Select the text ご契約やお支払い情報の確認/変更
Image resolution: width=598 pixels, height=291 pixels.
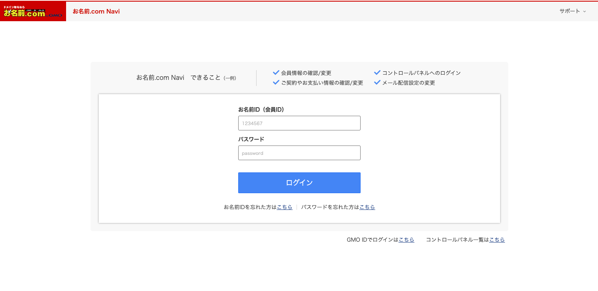tap(322, 83)
